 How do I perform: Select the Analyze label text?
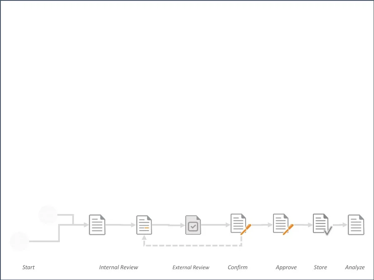click(354, 267)
